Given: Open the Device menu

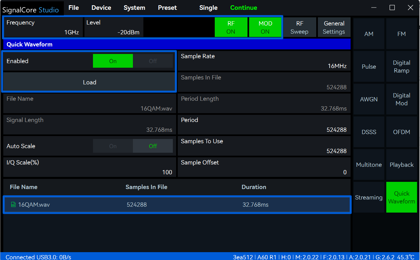Looking at the screenshot, I should 101,8.
